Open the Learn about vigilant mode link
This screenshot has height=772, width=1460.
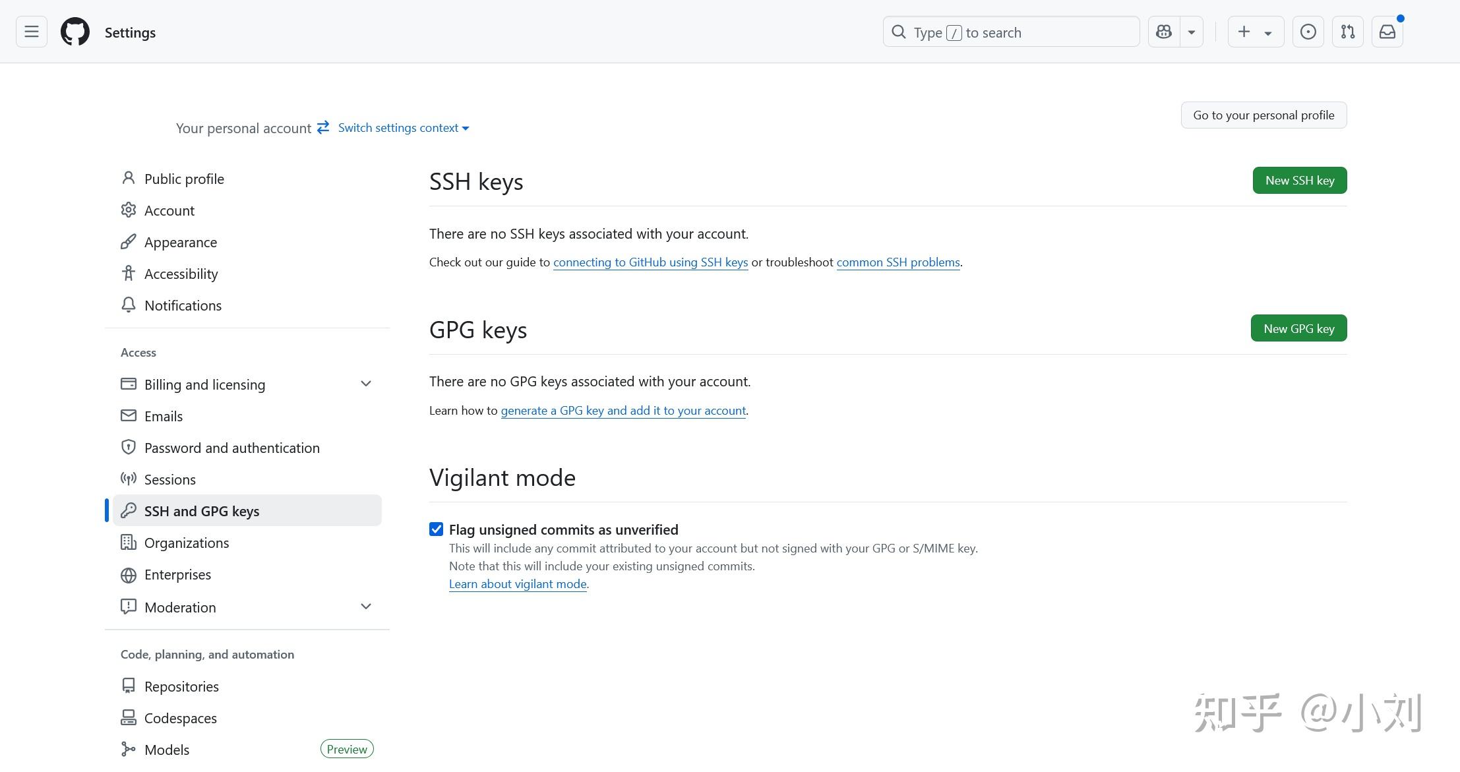pos(518,583)
